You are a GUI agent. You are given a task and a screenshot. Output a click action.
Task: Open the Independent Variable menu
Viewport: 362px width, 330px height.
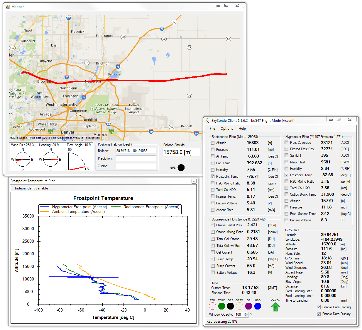click(x=31, y=188)
